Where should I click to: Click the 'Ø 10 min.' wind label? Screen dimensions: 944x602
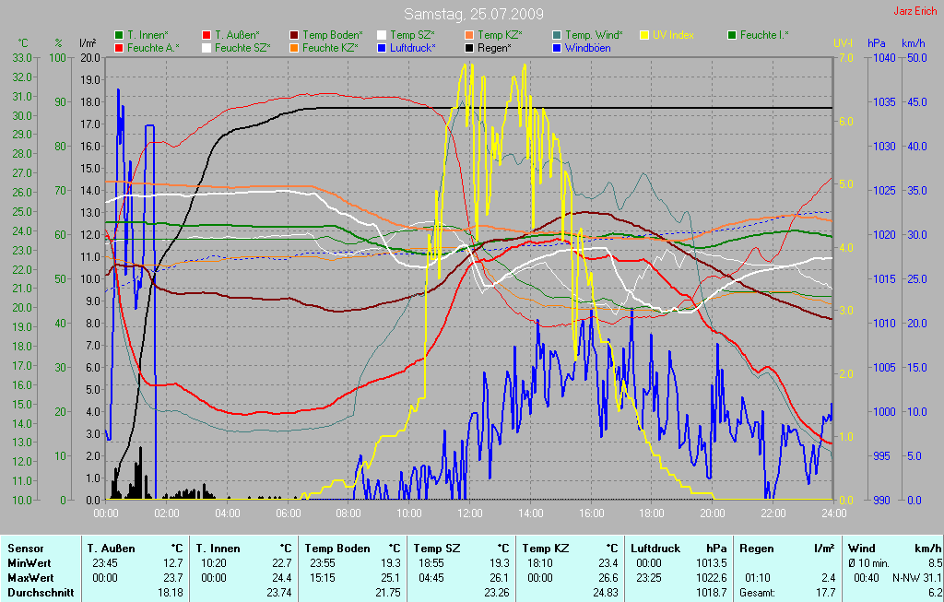point(868,563)
